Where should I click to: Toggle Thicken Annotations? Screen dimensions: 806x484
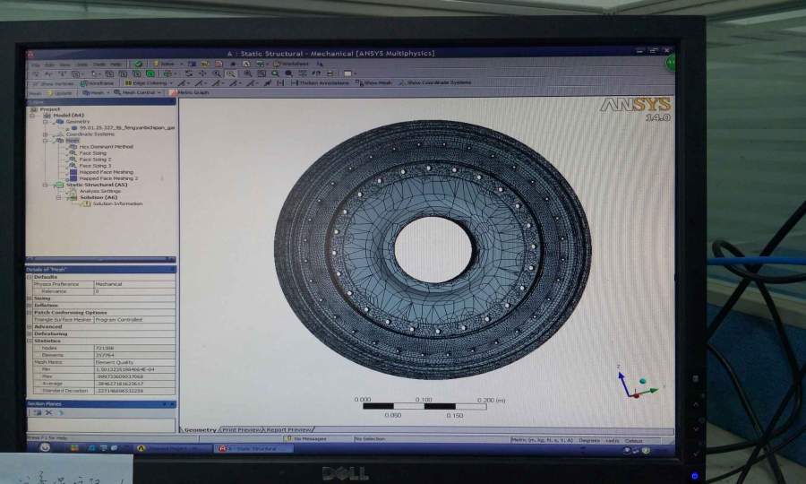click(x=320, y=82)
